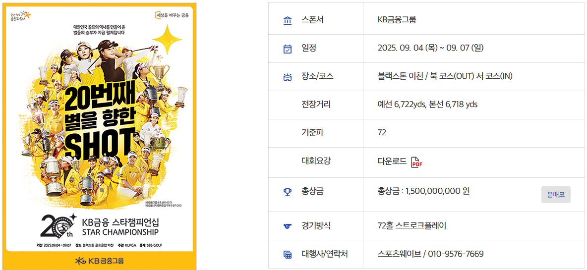Image resolution: width=587 pixels, height=270 pixels.
Task: Click the venue icon beside 장소/코스
Action: click(x=287, y=77)
